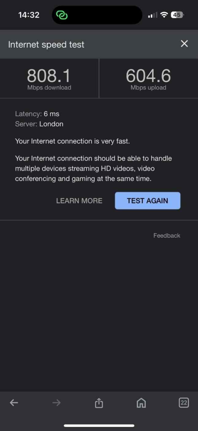Screen dimensions: 198x431
Task: Open the share sheet icon
Action: tap(99, 402)
